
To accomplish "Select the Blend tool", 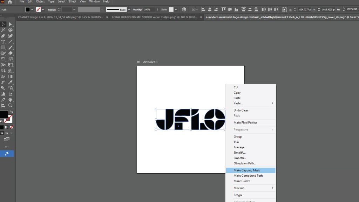I will (x=3, y=88).
